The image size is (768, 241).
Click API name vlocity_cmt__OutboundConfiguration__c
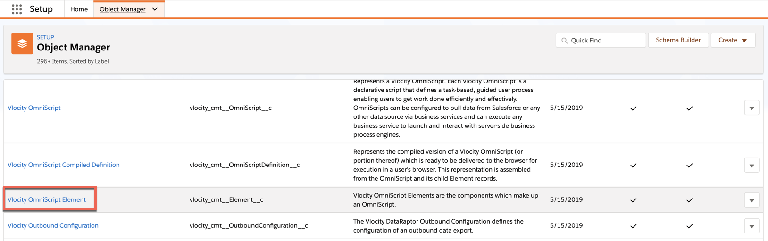tap(249, 225)
